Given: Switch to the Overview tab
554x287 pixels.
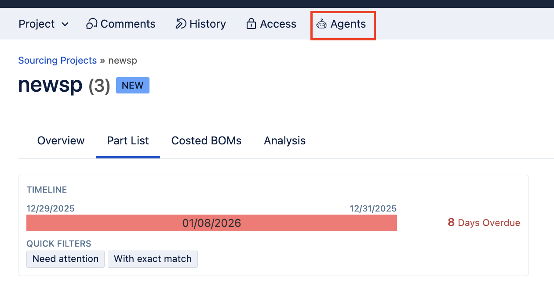Looking at the screenshot, I should [x=61, y=141].
